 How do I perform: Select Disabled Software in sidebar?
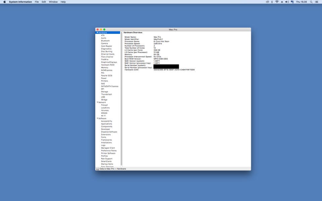click(x=109, y=132)
